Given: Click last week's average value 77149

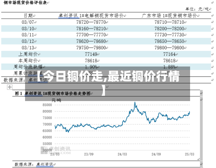Looking at the screenshot, I should (91, 54).
